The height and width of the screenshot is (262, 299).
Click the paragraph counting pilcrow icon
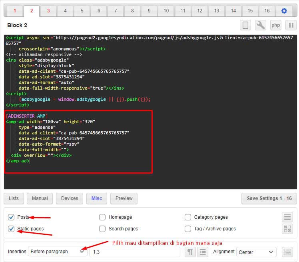(190, 252)
